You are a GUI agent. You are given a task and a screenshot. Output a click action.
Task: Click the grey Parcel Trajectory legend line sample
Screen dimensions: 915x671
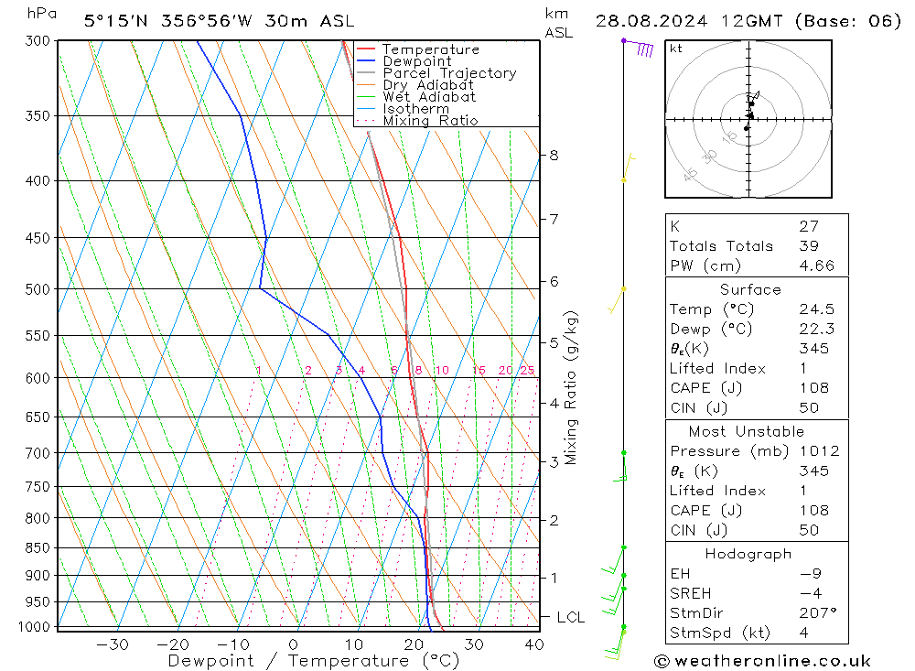click(365, 73)
